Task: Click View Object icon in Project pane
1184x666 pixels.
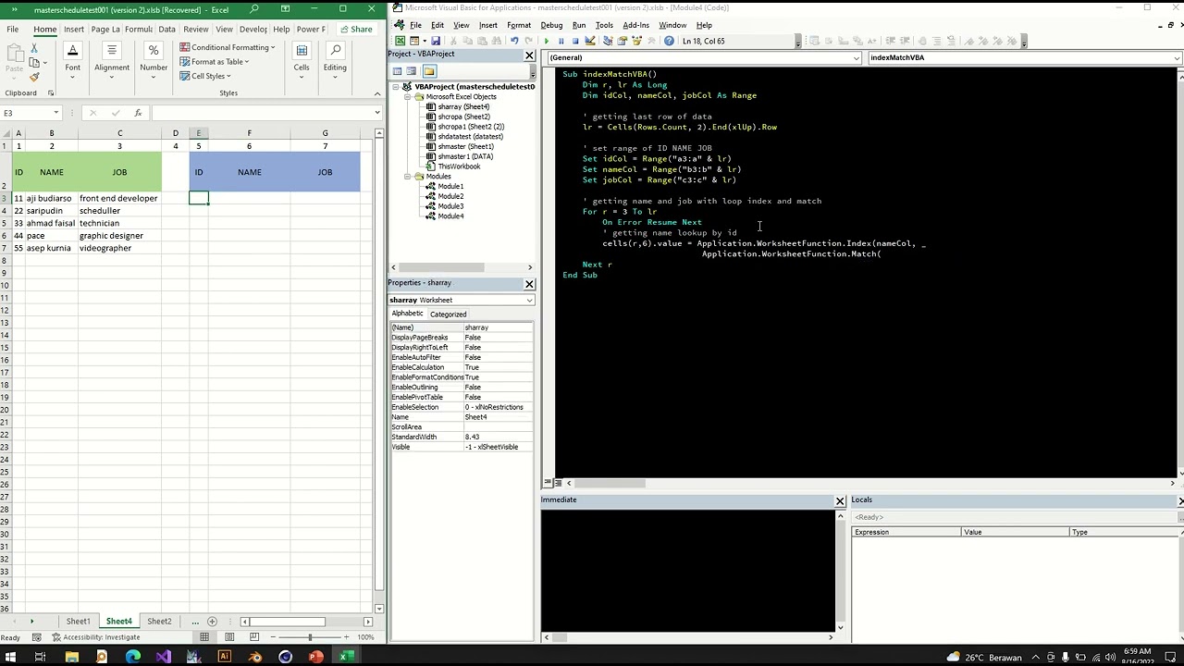Action: (x=413, y=71)
